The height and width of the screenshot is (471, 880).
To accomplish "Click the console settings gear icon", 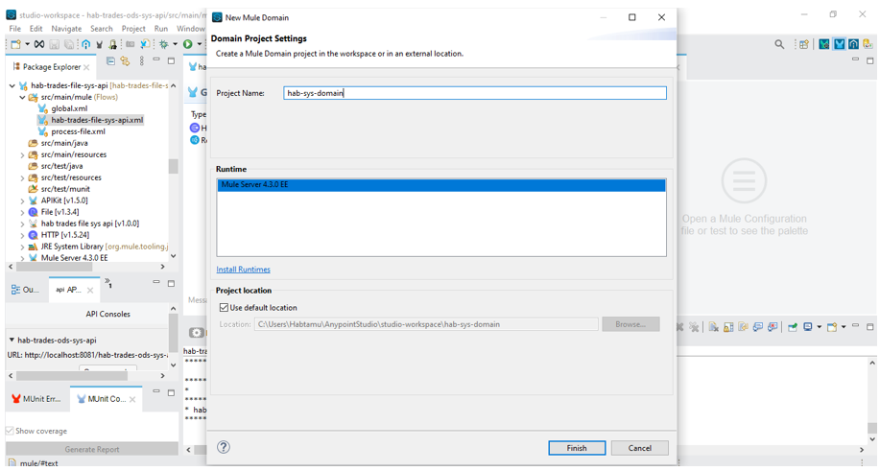I will (x=196, y=333).
